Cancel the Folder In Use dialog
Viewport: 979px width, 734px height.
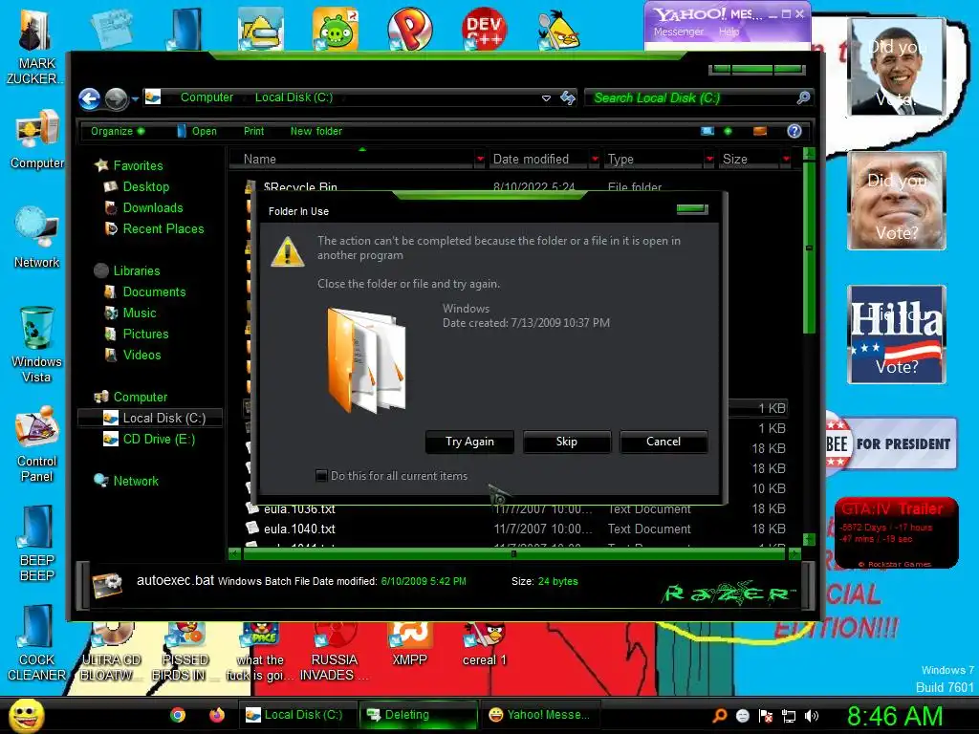[664, 442]
